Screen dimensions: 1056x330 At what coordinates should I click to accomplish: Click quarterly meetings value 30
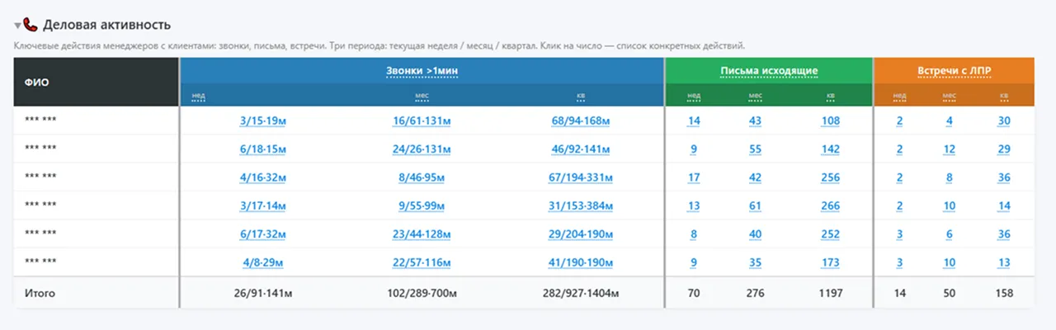(1004, 121)
